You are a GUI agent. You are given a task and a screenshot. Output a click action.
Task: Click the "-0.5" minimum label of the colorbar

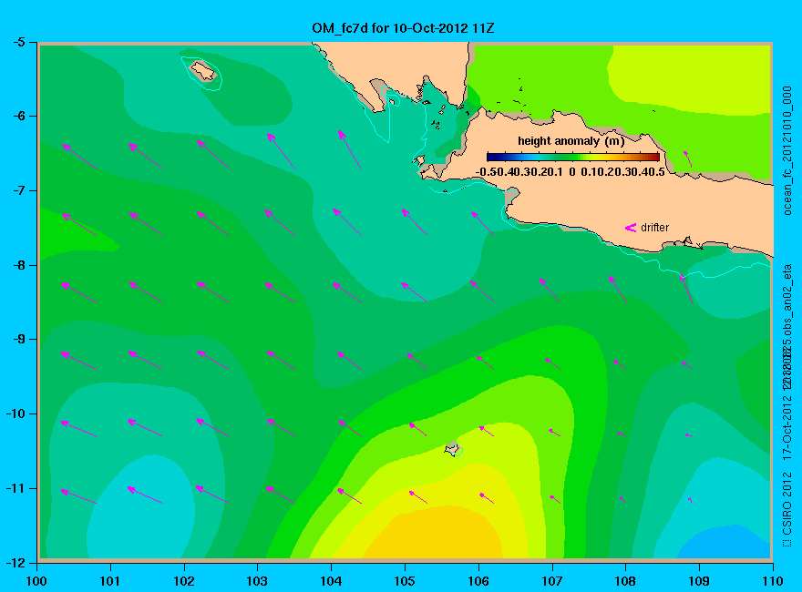pos(486,172)
